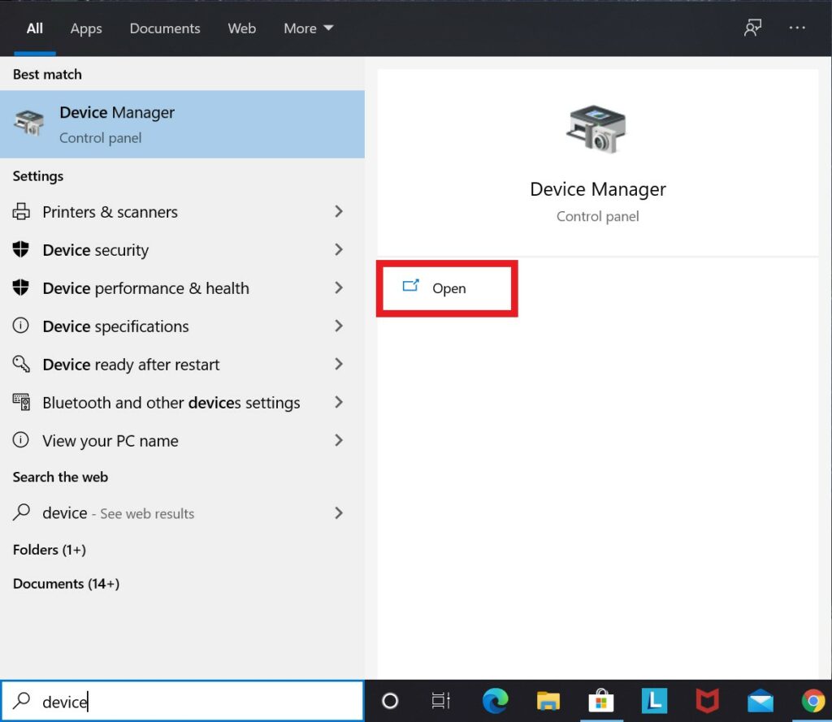Open the three-dot options menu
This screenshot has height=722, width=832.
tap(797, 28)
